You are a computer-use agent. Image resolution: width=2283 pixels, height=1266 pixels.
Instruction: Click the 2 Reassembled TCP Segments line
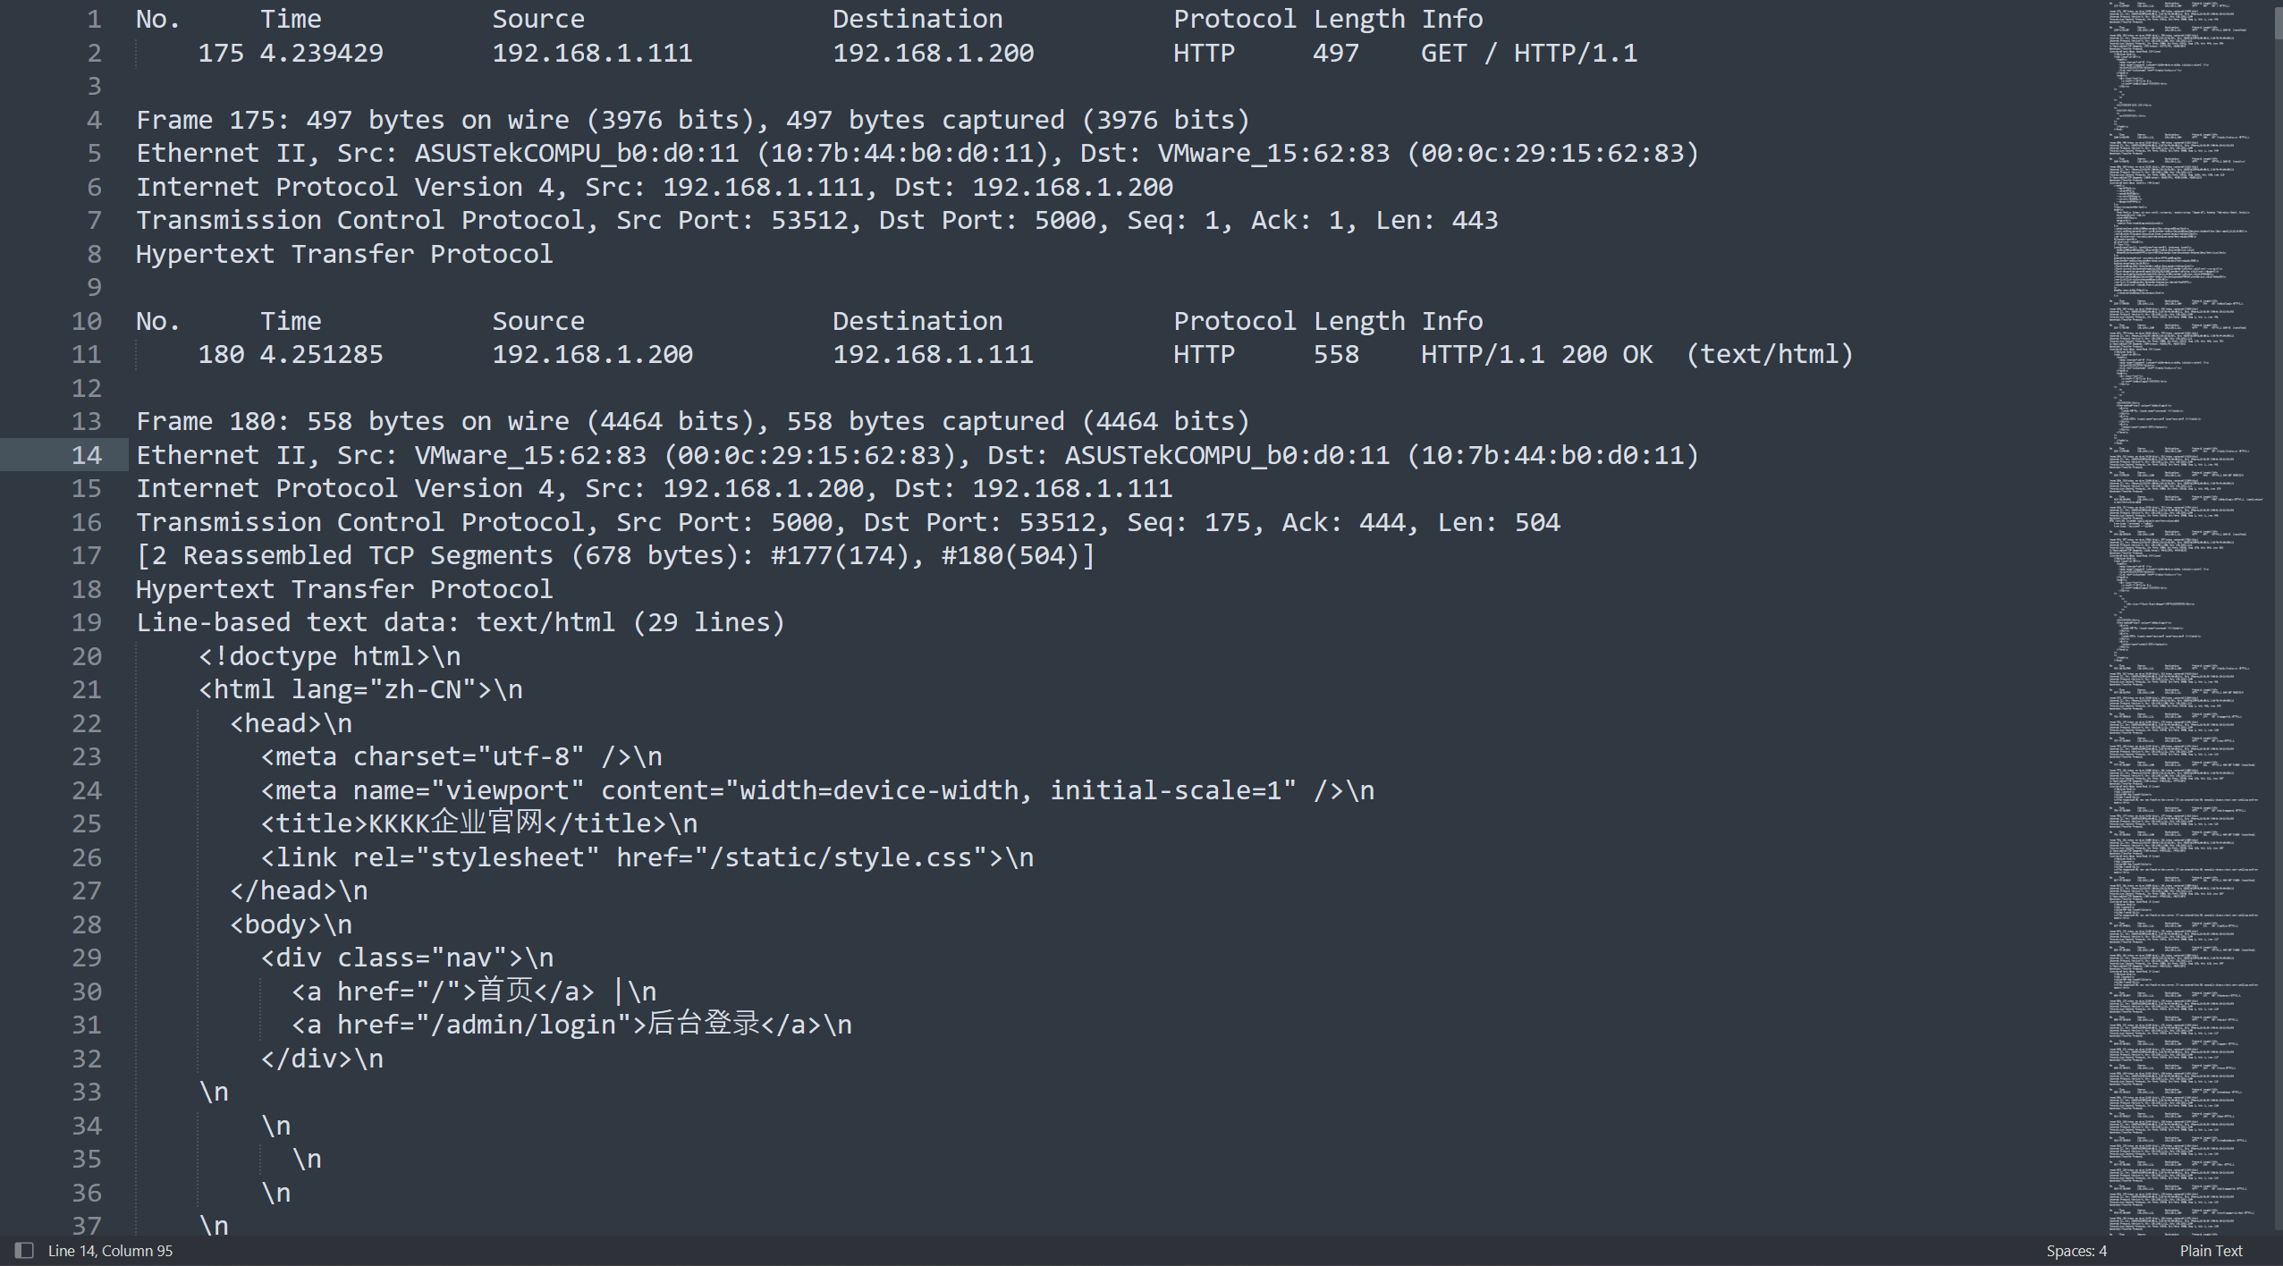(614, 555)
